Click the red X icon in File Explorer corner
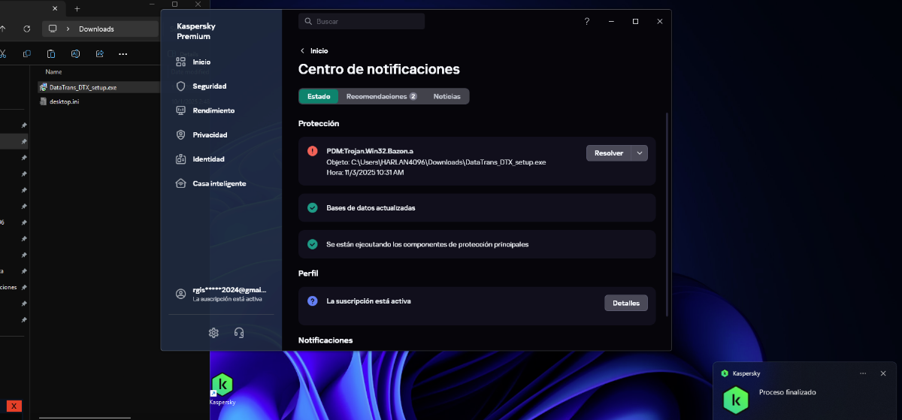Screen dimensions: 902x420 [13, 406]
